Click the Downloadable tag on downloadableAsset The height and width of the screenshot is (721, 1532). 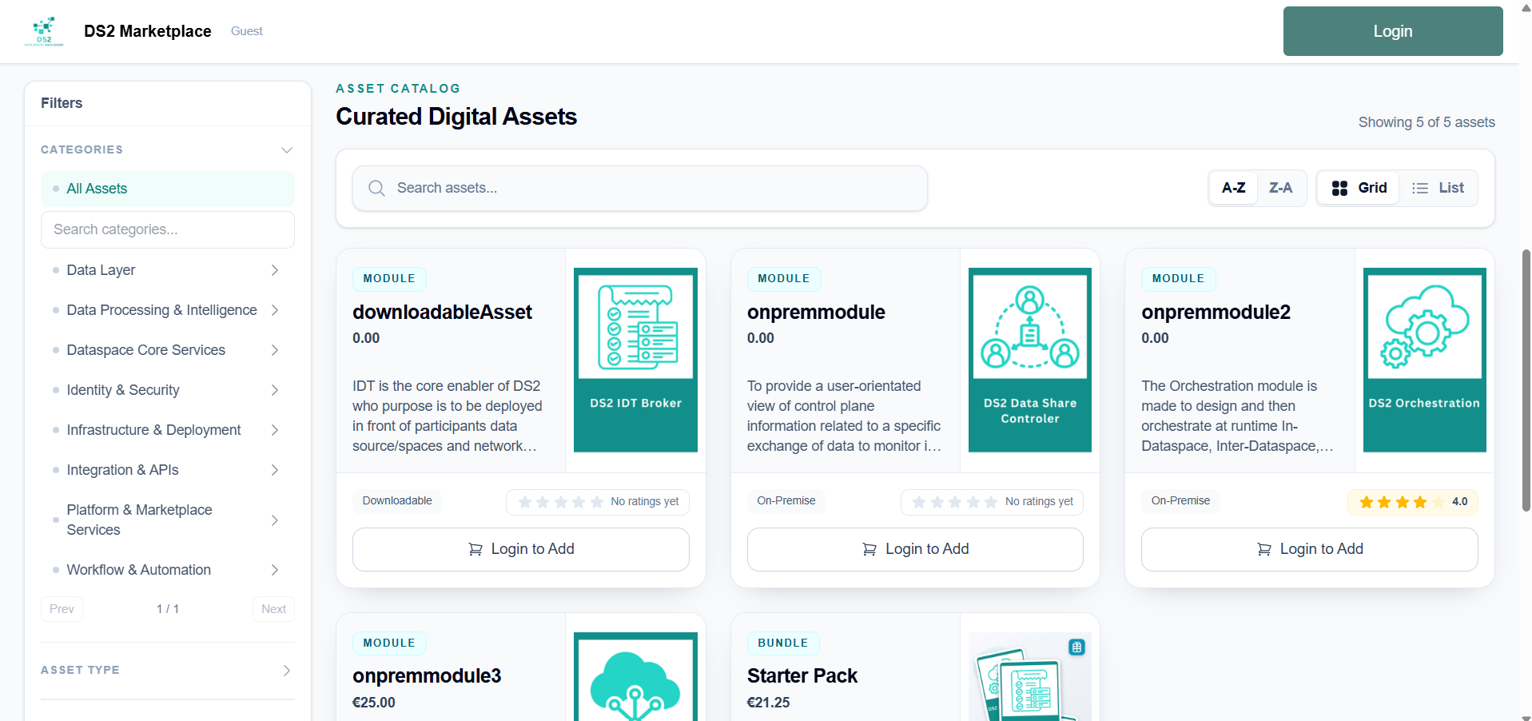pos(397,501)
